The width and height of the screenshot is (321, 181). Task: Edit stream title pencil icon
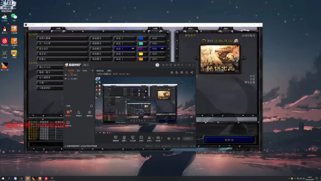click(110, 74)
